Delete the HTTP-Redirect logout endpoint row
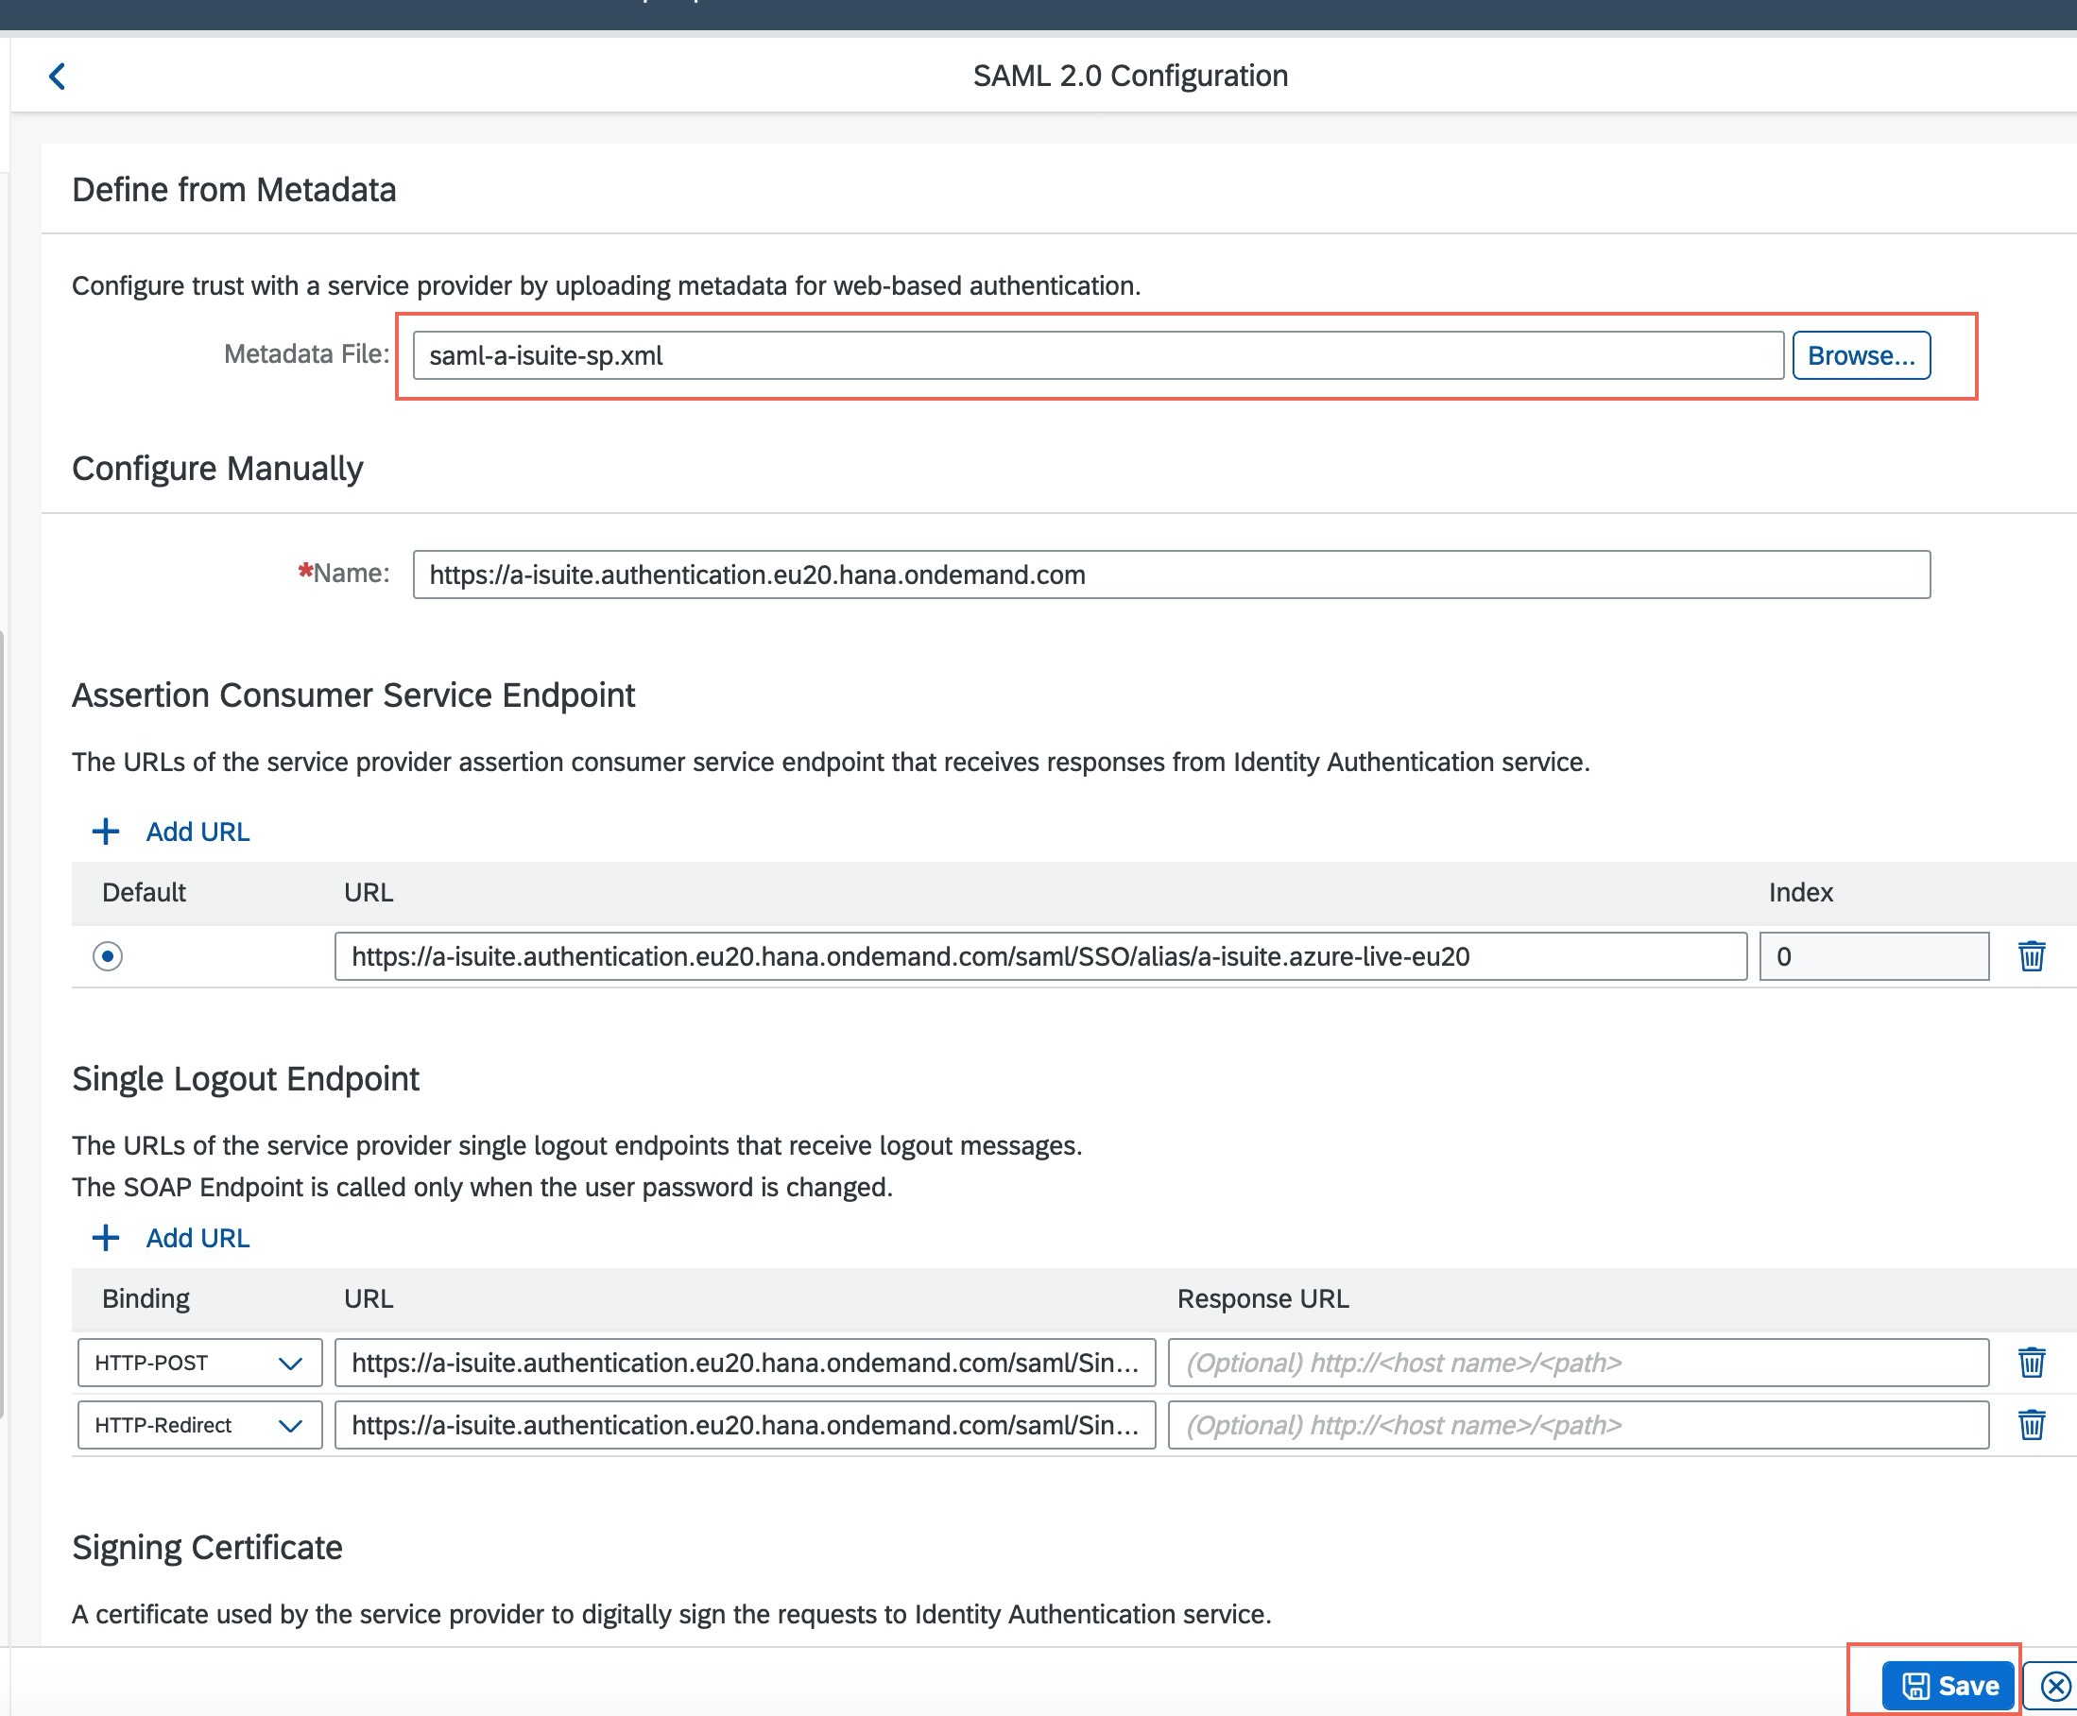This screenshot has height=1716, width=2077. click(x=2031, y=1424)
